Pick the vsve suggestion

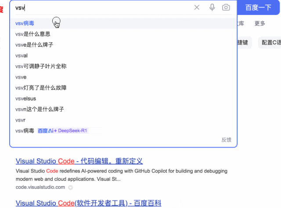[x=124, y=77]
